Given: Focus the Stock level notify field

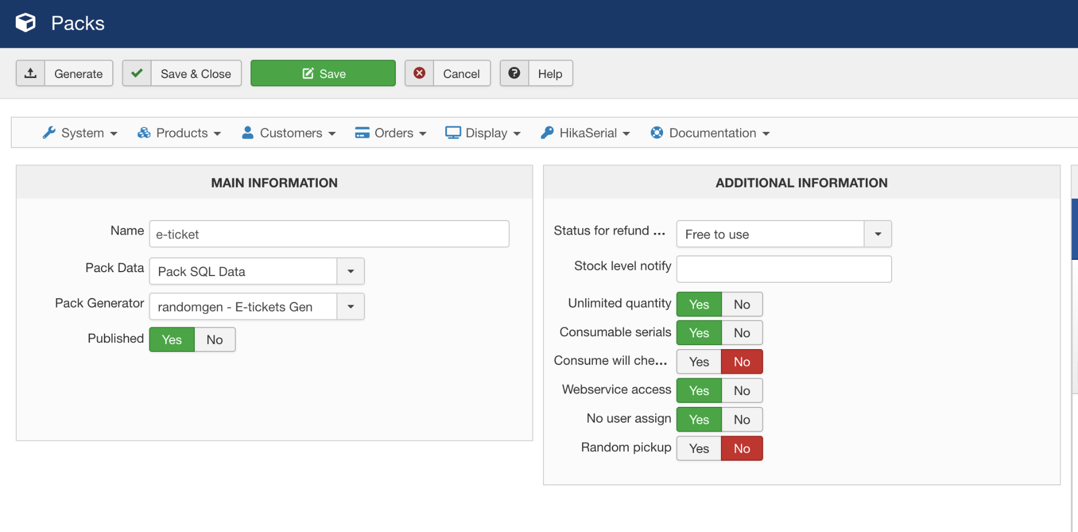Looking at the screenshot, I should tap(784, 269).
